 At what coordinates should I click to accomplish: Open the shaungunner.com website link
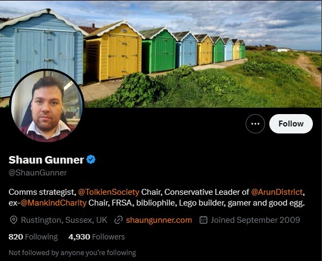159,220
